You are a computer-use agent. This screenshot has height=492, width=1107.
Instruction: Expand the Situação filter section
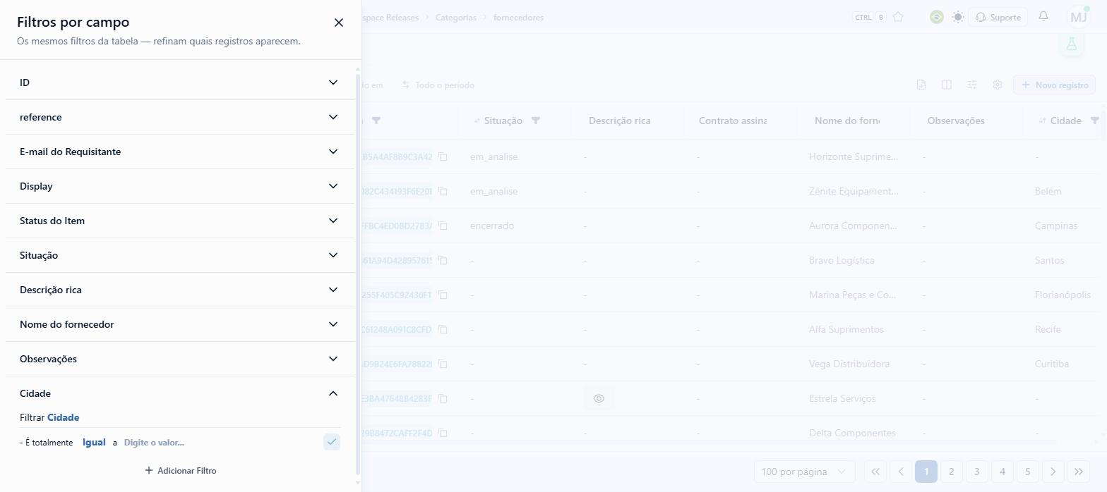180,255
